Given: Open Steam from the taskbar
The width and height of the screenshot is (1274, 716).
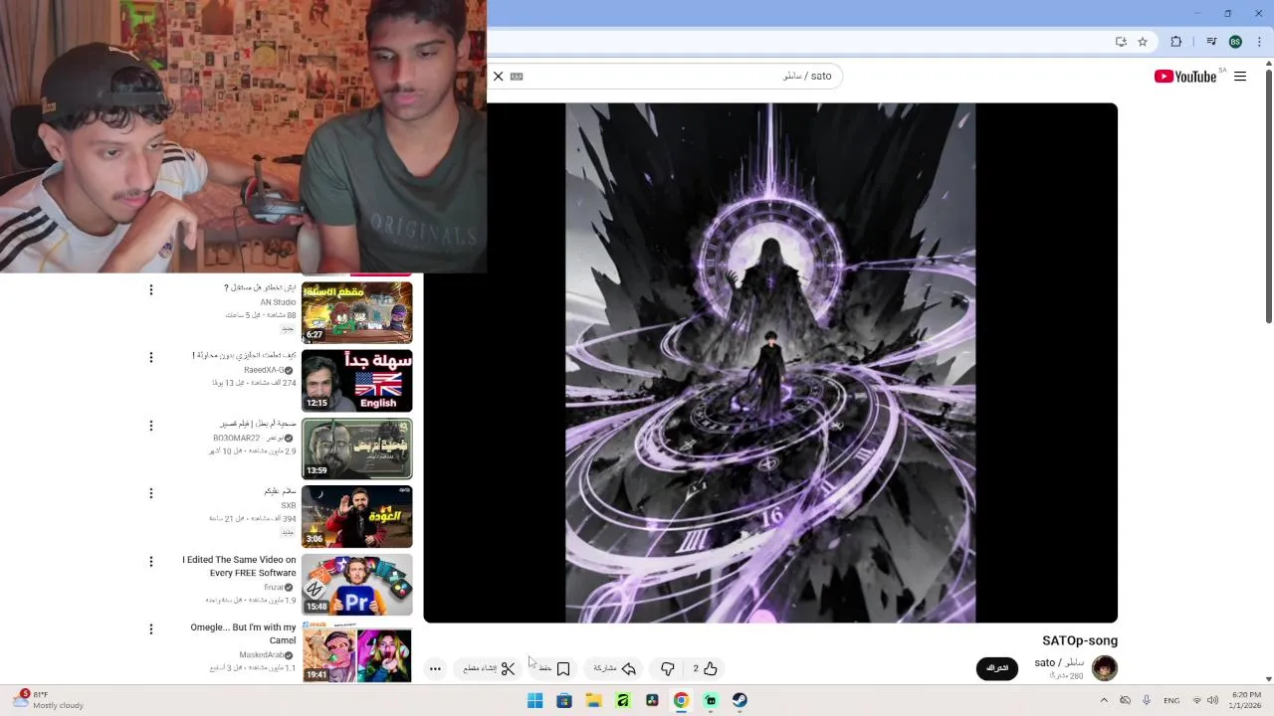Looking at the screenshot, I should pos(740,700).
